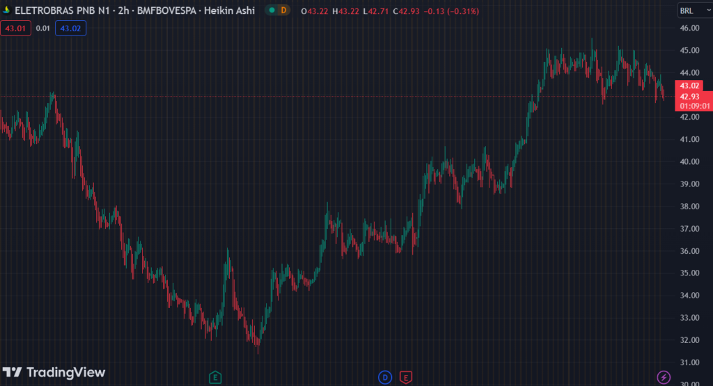
Task: Click the 38.00 price axis label
Action: coord(689,206)
